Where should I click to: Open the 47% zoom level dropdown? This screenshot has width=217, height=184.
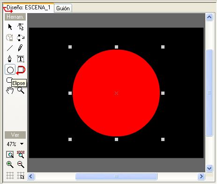22,144
